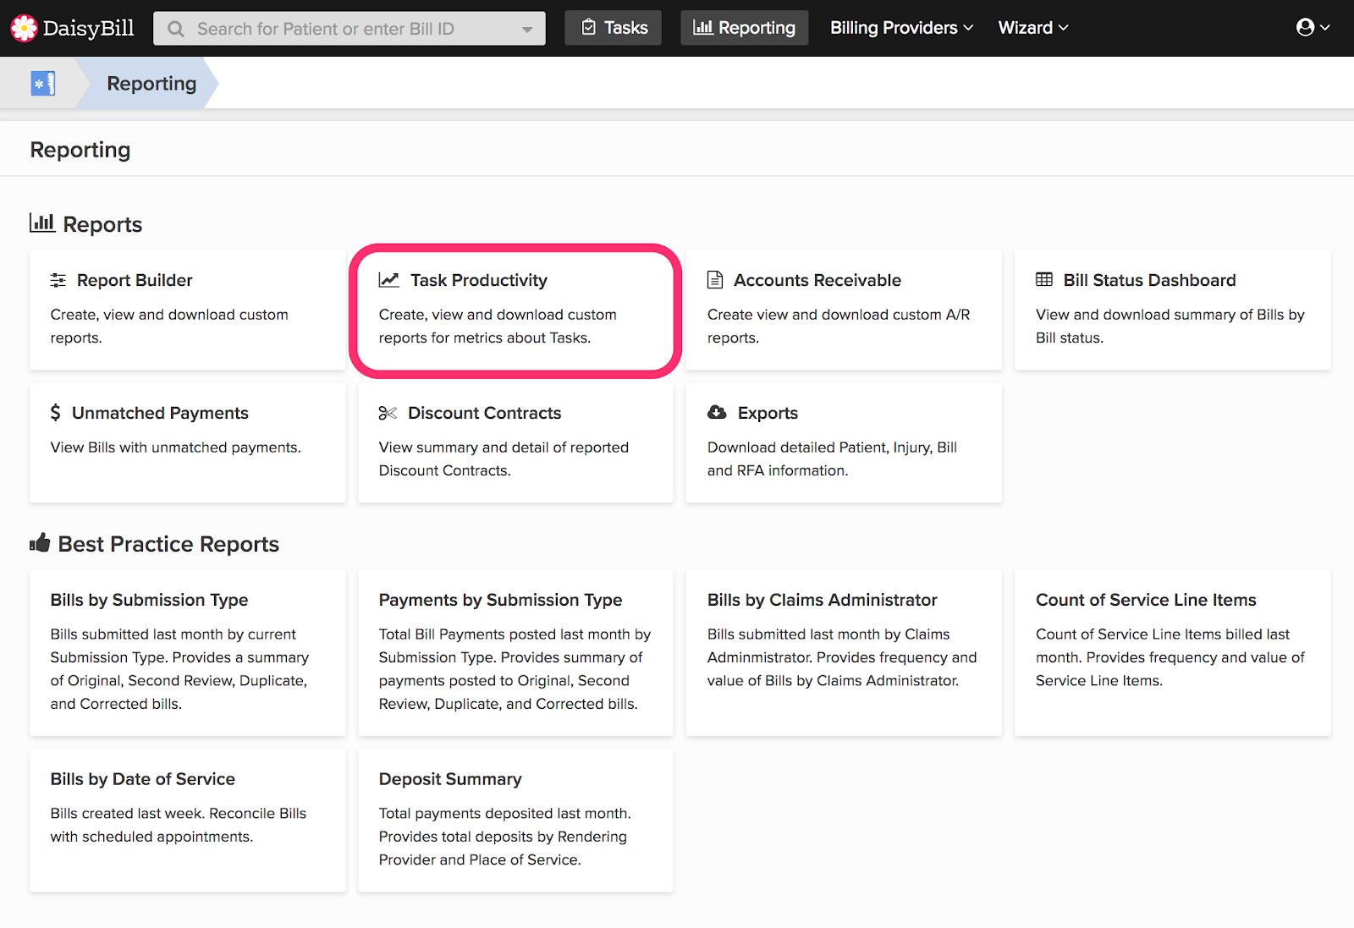Open the user account dropdown

[1313, 28]
